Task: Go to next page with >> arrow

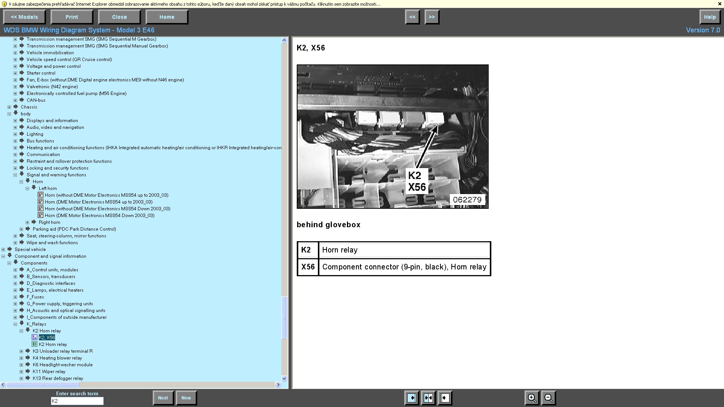Action: tap(432, 17)
